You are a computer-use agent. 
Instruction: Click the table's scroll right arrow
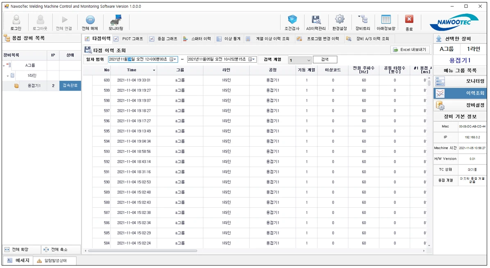coord(424,251)
